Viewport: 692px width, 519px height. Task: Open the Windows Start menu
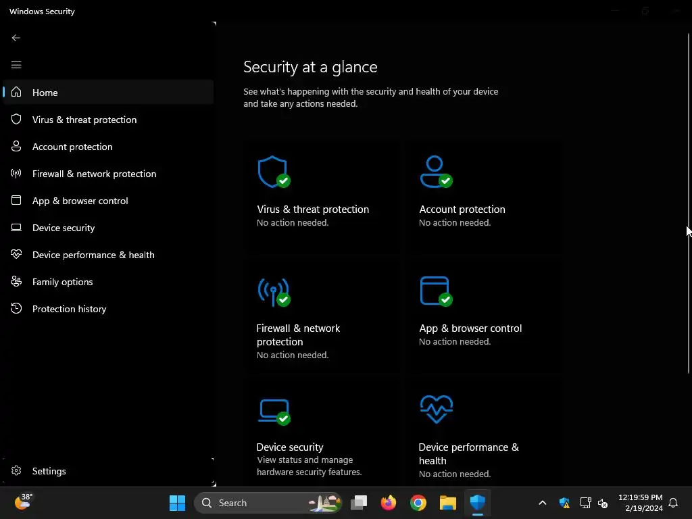pos(178,503)
